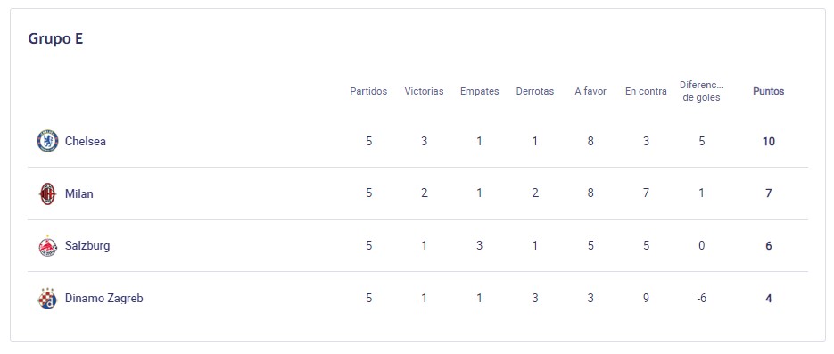Screen dimensions: 834x354
Task: Click the Dinamo Zagreb club crest icon
Action: click(47, 299)
